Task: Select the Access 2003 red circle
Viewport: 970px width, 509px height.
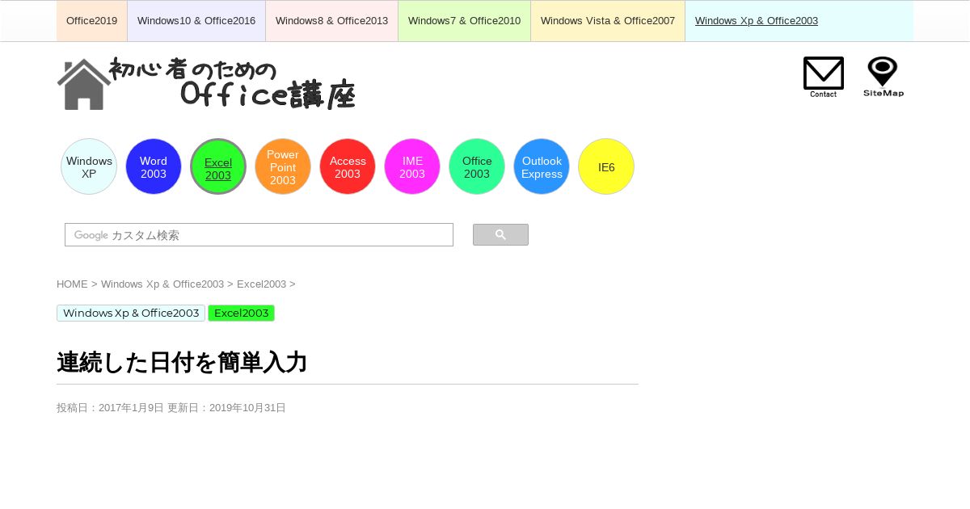Action: tap(348, 166)
